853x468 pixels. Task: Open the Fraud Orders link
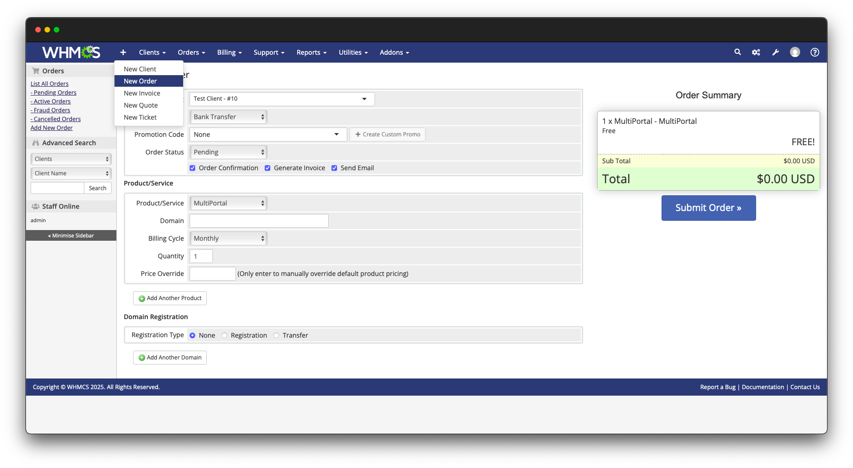[51, 110]
